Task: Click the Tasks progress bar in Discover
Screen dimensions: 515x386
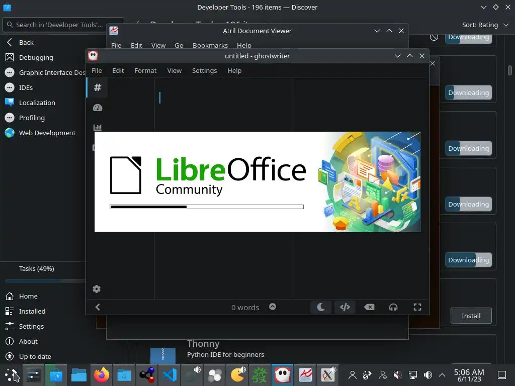Action: coord(45,281)
